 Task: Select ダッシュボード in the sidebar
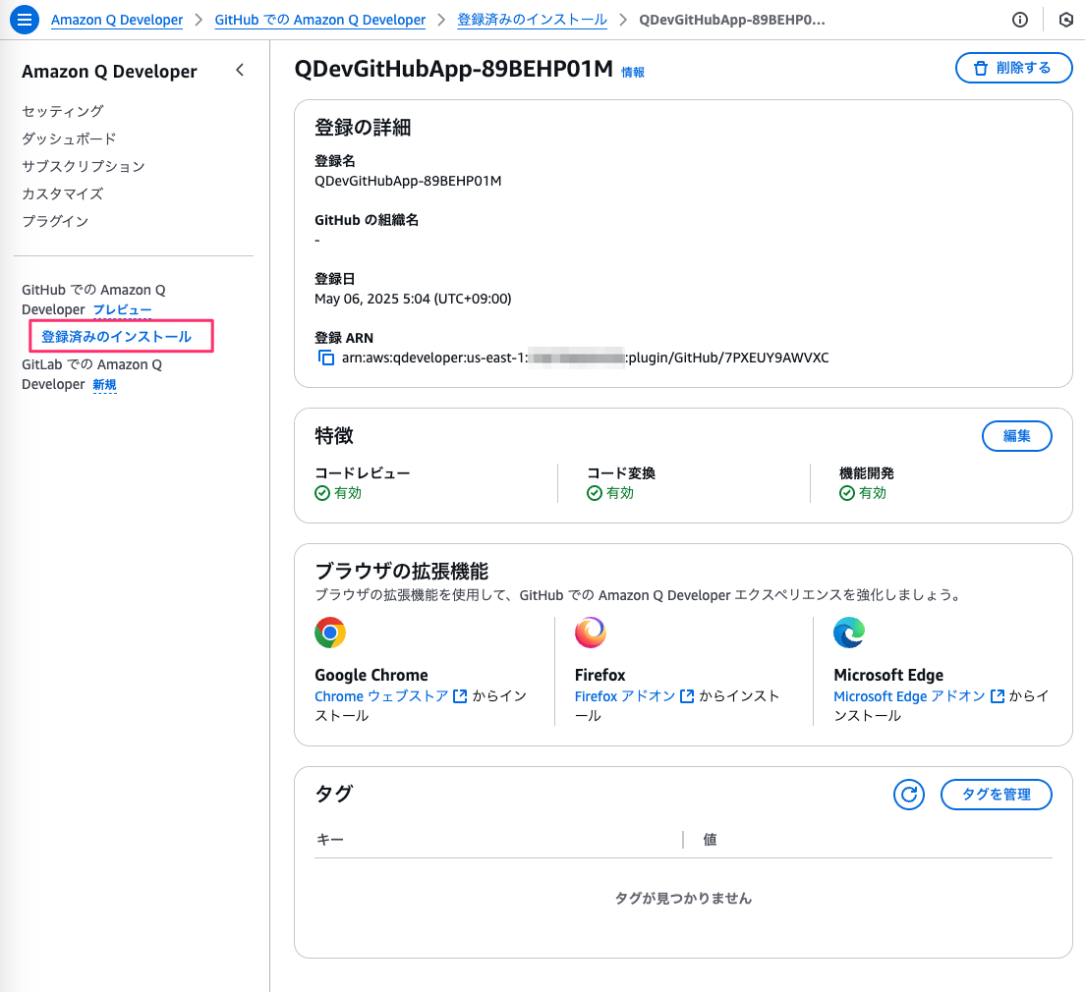click(69, 138)
